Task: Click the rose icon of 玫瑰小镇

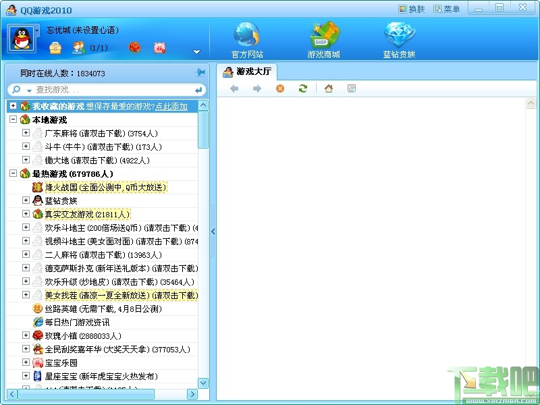Action: click(x=38, y=335)
